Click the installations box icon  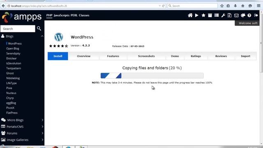[x=210, y=16]
